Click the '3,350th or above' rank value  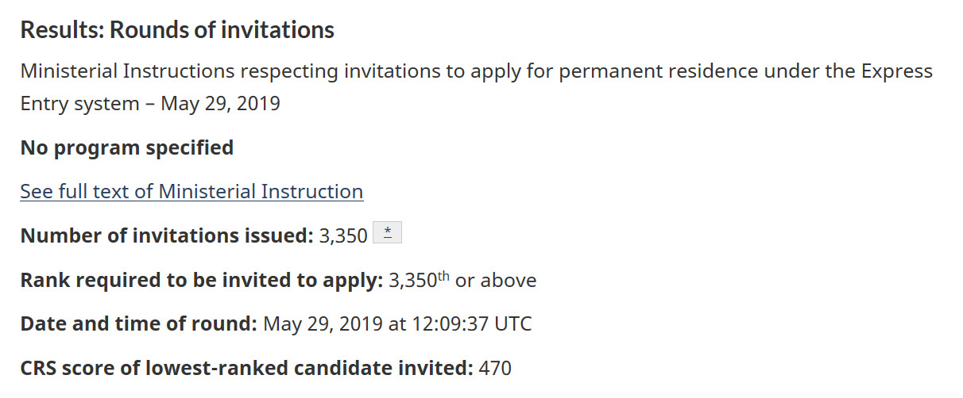point(461,280)
